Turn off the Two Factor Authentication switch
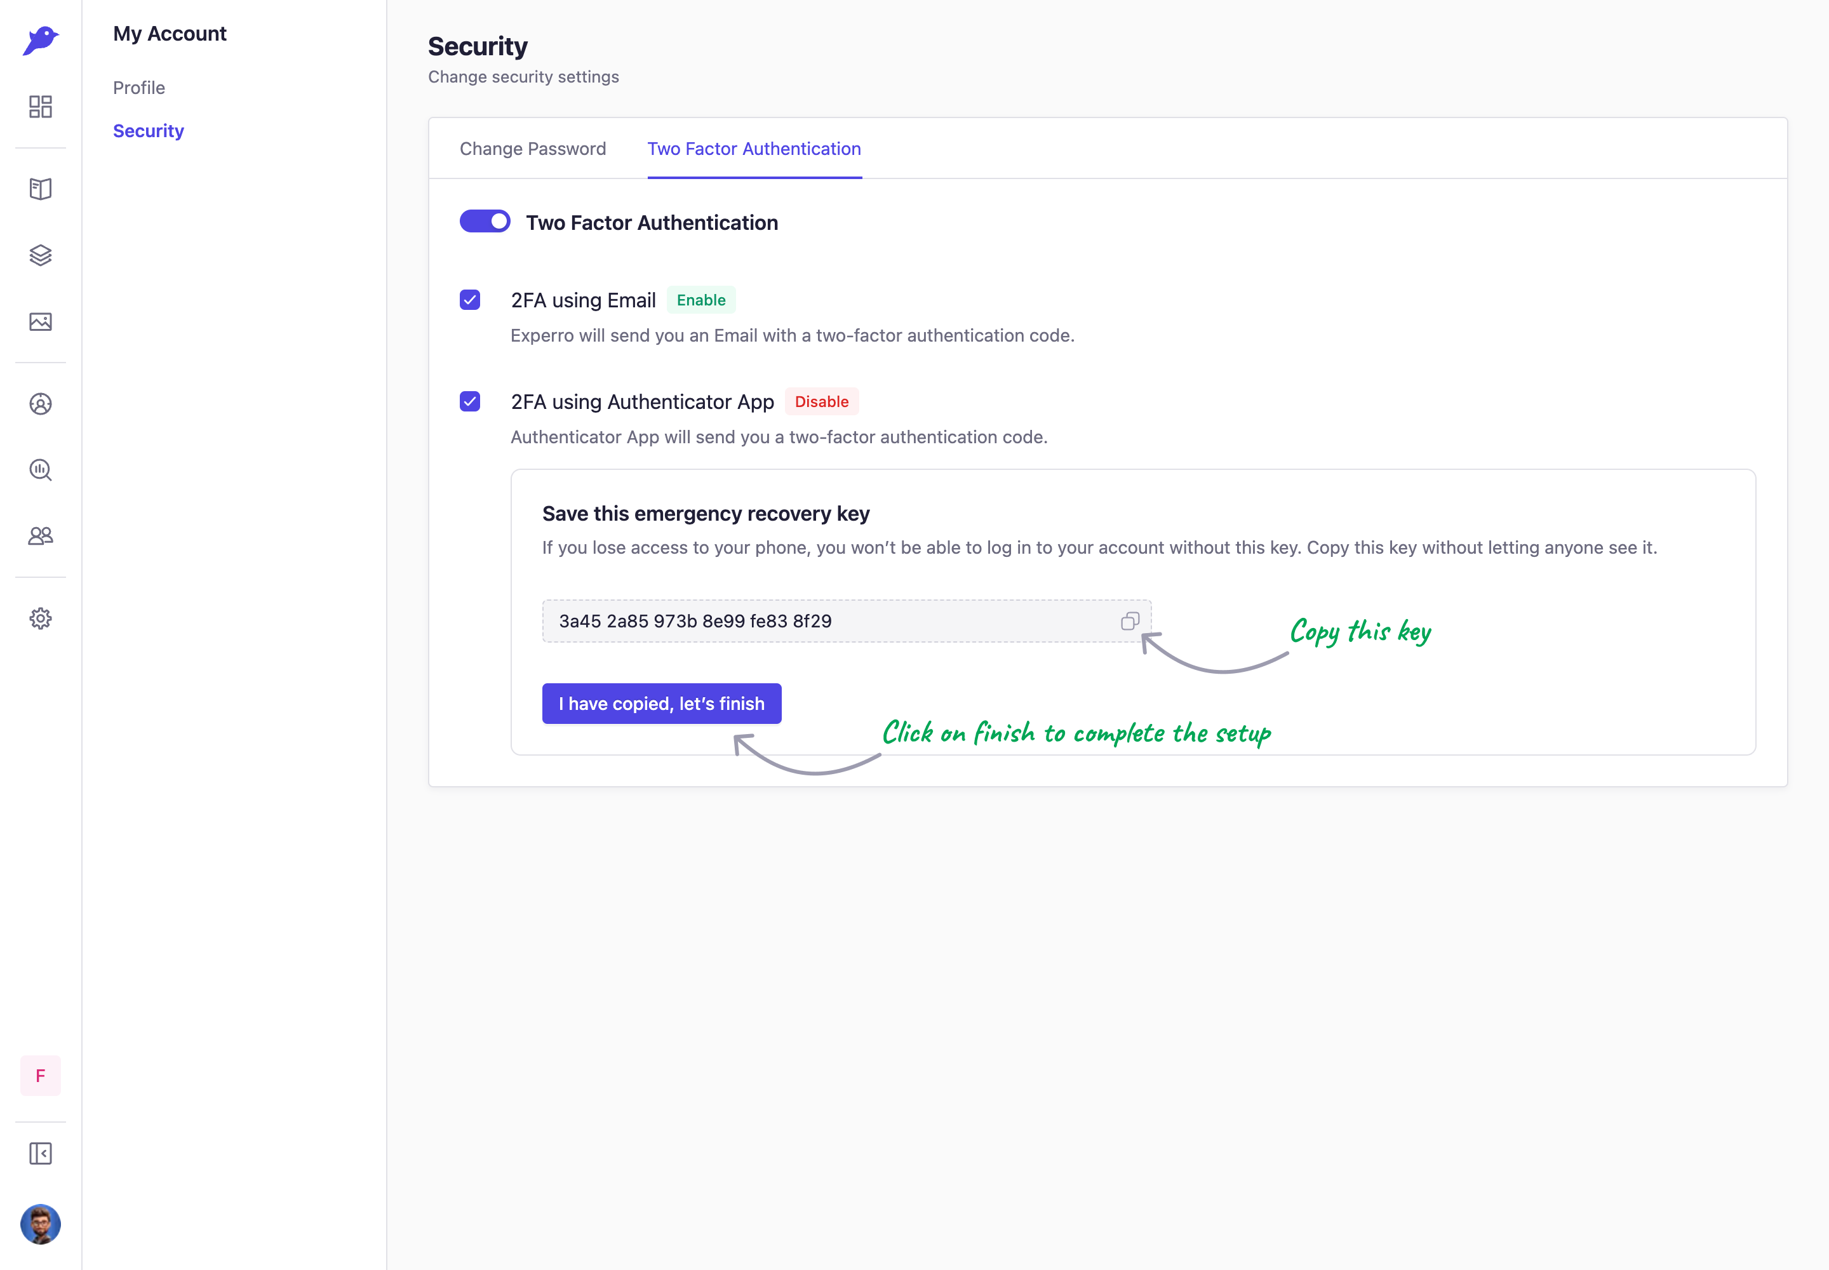1829x1270 pixels. 485,221
